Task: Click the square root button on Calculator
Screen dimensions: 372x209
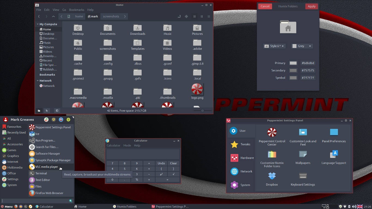Action: click(173, 174)
